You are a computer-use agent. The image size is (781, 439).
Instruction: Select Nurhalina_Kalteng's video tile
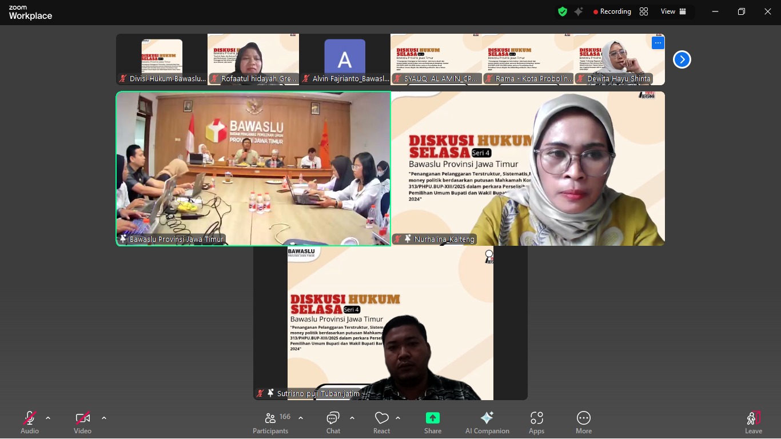(528, 169)
